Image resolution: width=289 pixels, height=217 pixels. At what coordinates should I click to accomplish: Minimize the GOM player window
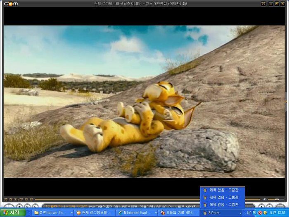pos(270,4)
